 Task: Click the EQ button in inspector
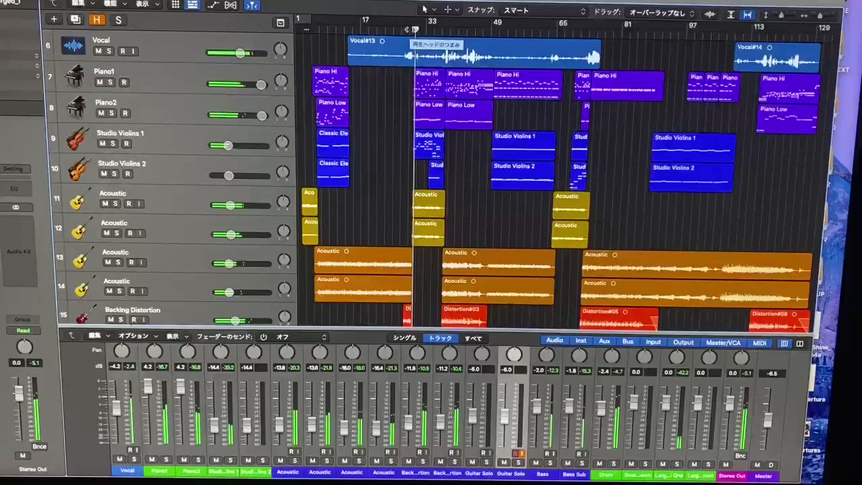pos(14,188)
